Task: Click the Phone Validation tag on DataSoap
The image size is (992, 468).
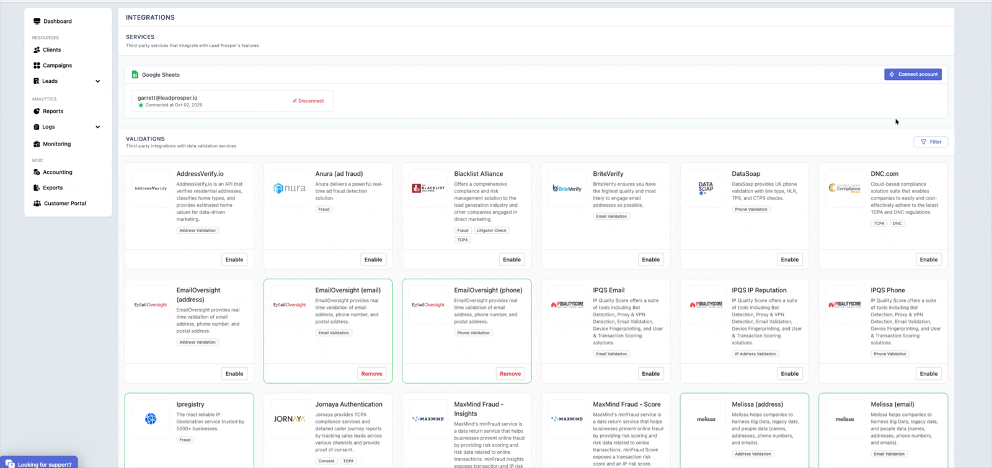Action: click(751, 209)
